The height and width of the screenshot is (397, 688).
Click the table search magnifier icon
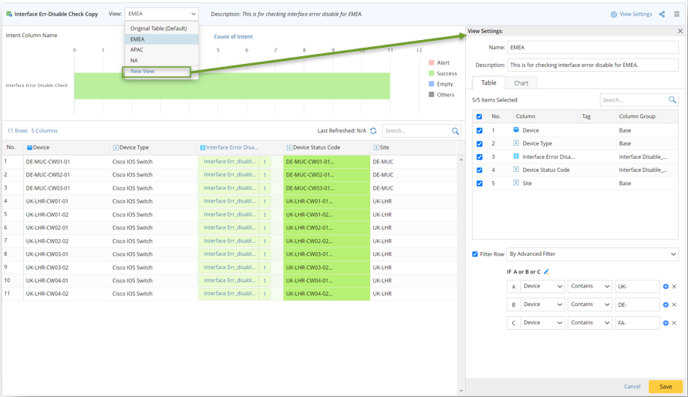tap(455, 131)
